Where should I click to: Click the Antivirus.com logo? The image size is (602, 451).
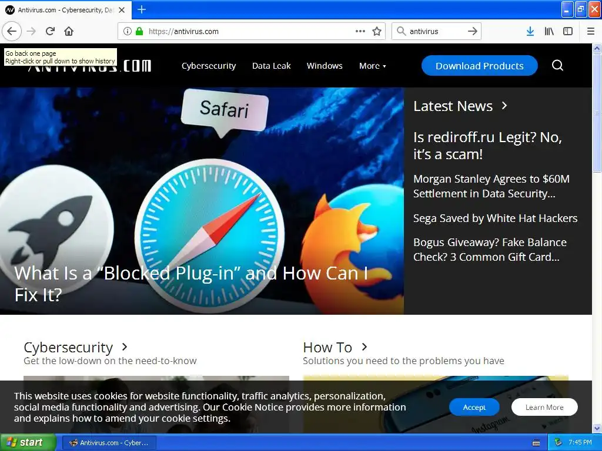point(90,66)
